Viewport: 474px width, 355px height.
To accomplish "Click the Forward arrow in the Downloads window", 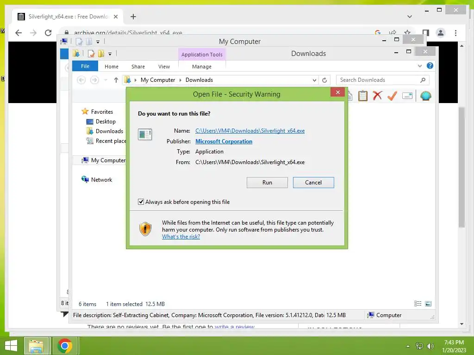I will (94, 80).
